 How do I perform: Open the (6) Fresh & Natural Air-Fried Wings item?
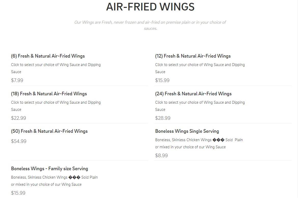(x=48, y=56)
